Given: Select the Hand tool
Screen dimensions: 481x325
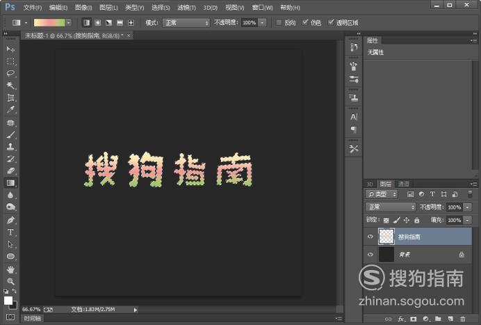Looking at the screenshot, I should (x=10, y=270).
